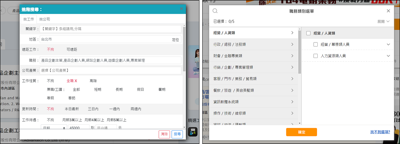Select 經營 / 人資類 in left list
Viewport: 400px width, 144px height.
pyautogui.click(x=253, y=33)
